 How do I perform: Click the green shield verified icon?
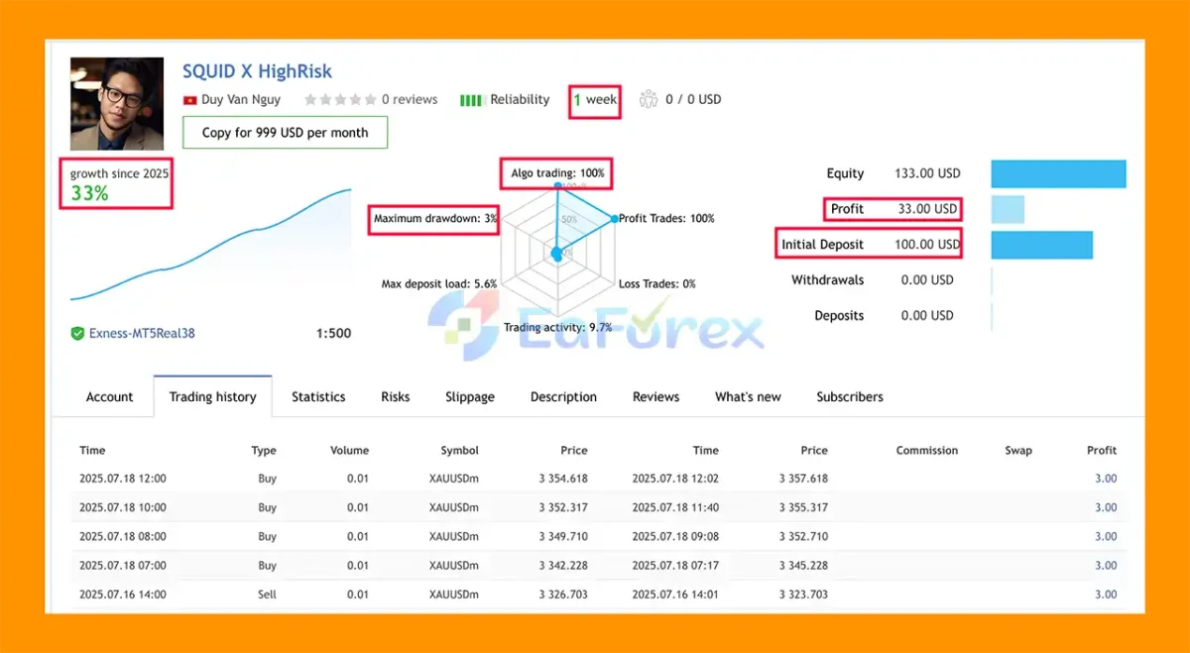[x=77, y=334]
